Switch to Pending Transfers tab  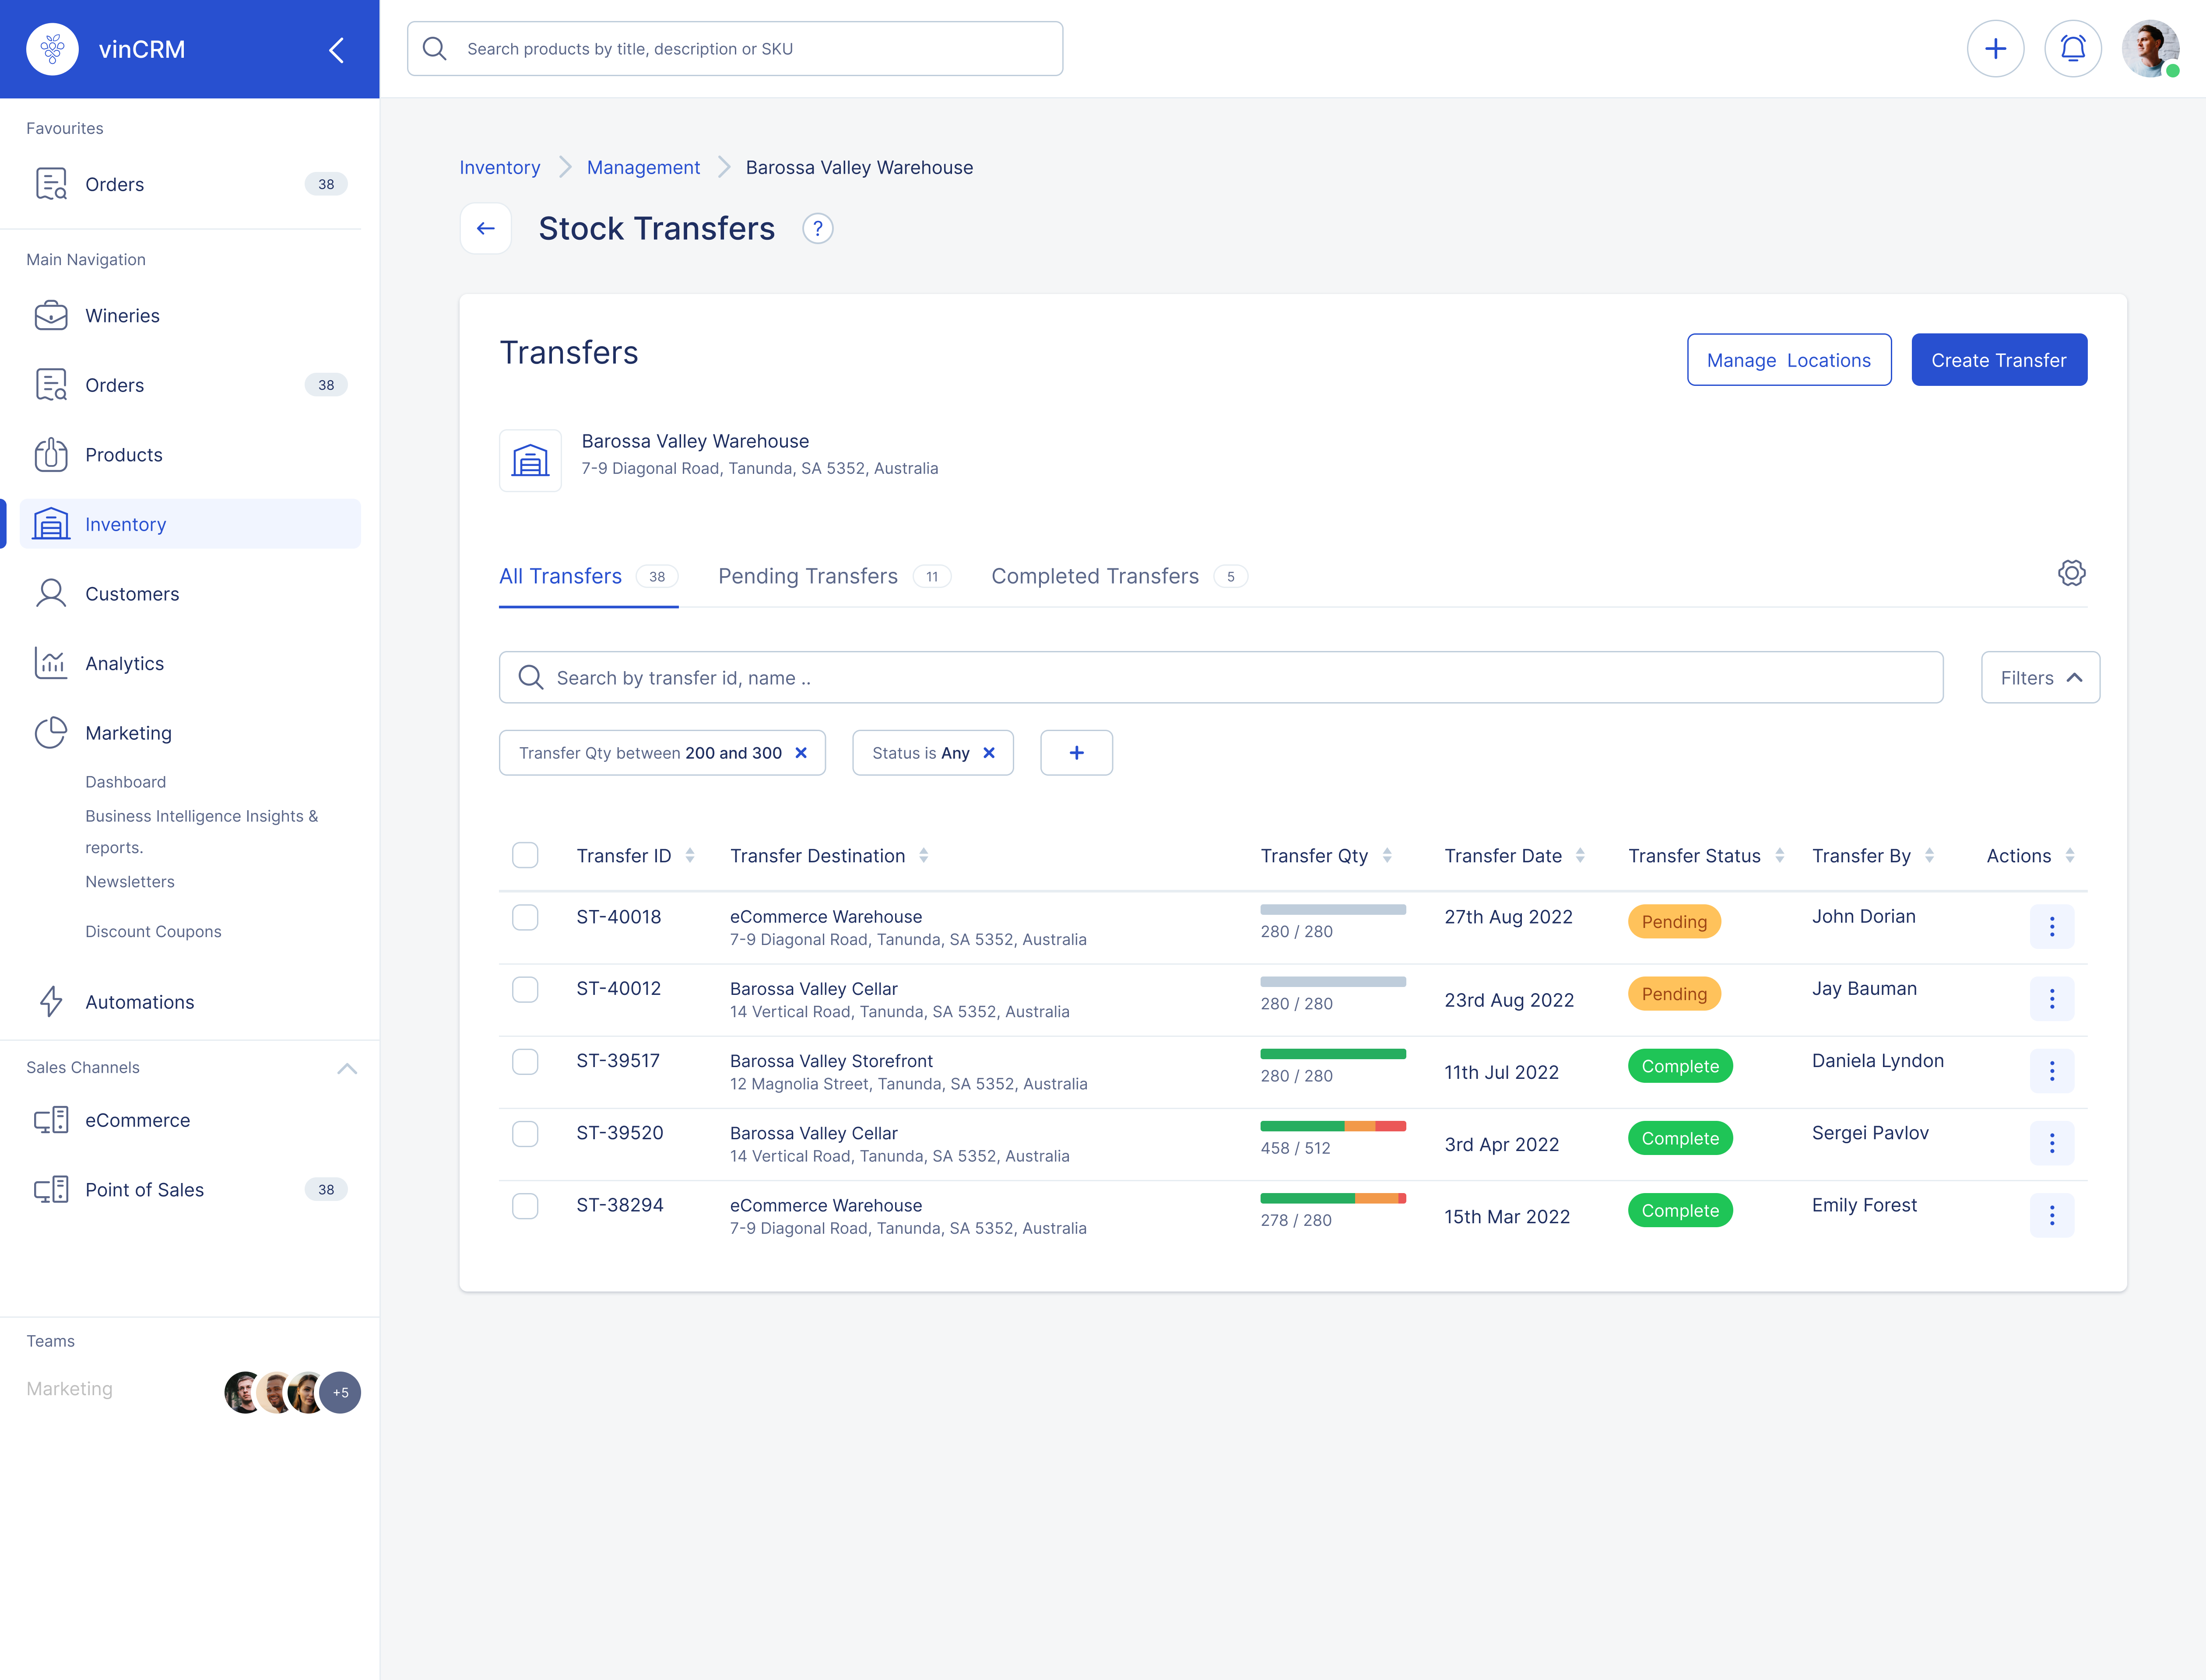[x=834, y=577]
